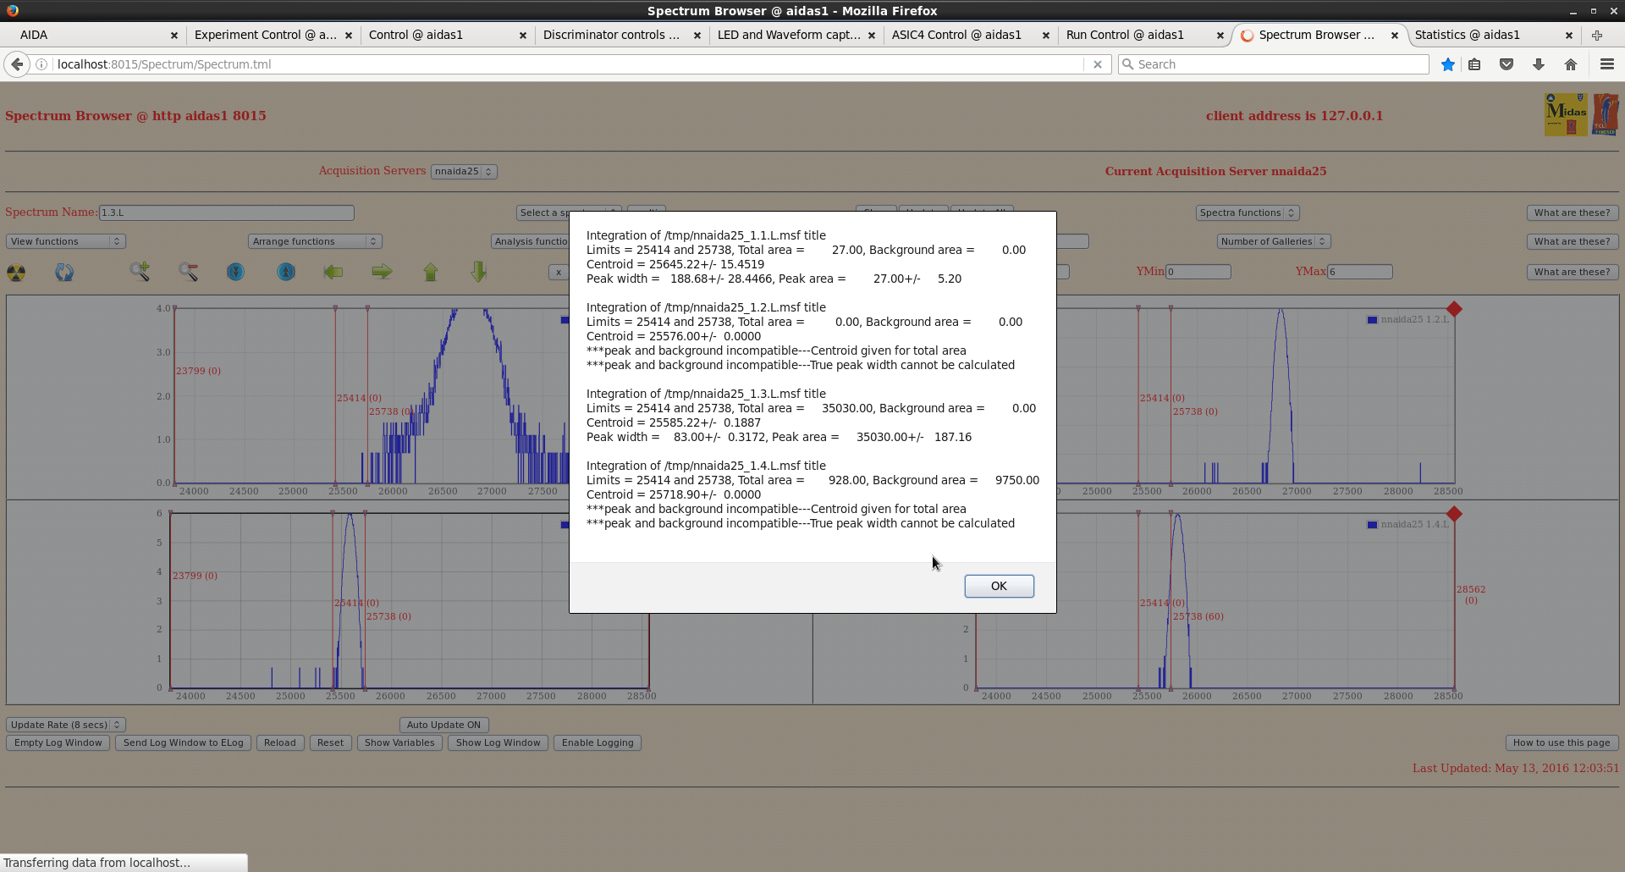
Task: Click the zoom out magnifier icon
Action: tap(189, 272)
